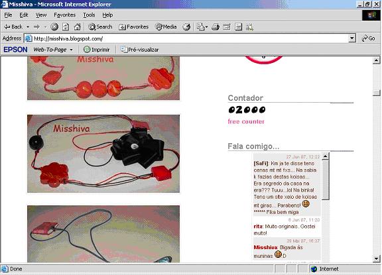Click the chat box scrollbar thumb
Screen dimensions: 382x275
(325, 180)
